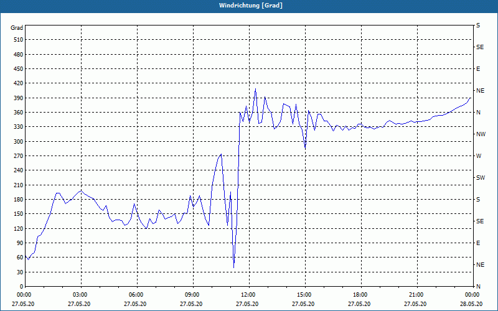Select the S compass label at 180 level
Screen dimensions: 498x311
pyautogui.click(x=478, y=200)
